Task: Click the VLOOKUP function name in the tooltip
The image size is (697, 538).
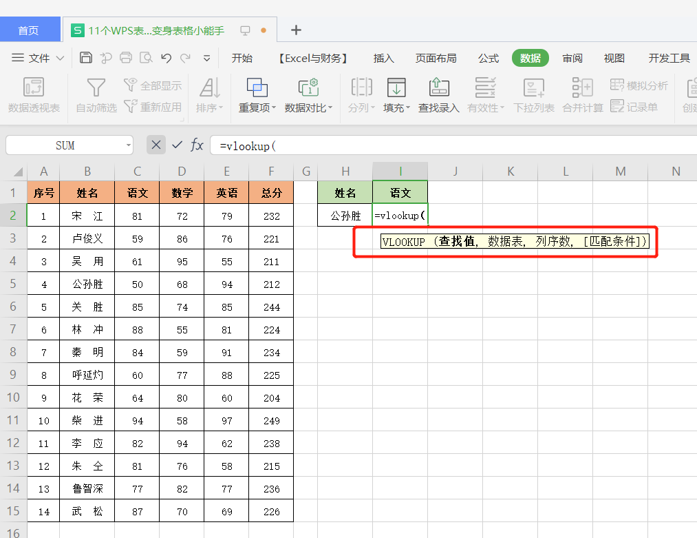Action: pos(404,242)
